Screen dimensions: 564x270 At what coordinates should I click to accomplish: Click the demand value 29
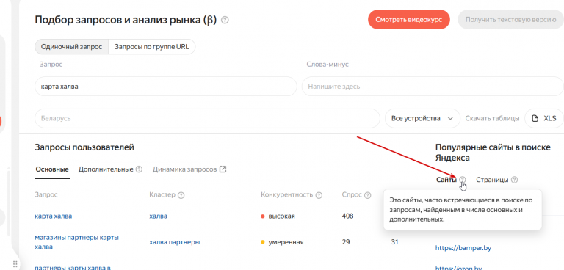[x=346, y=242]
